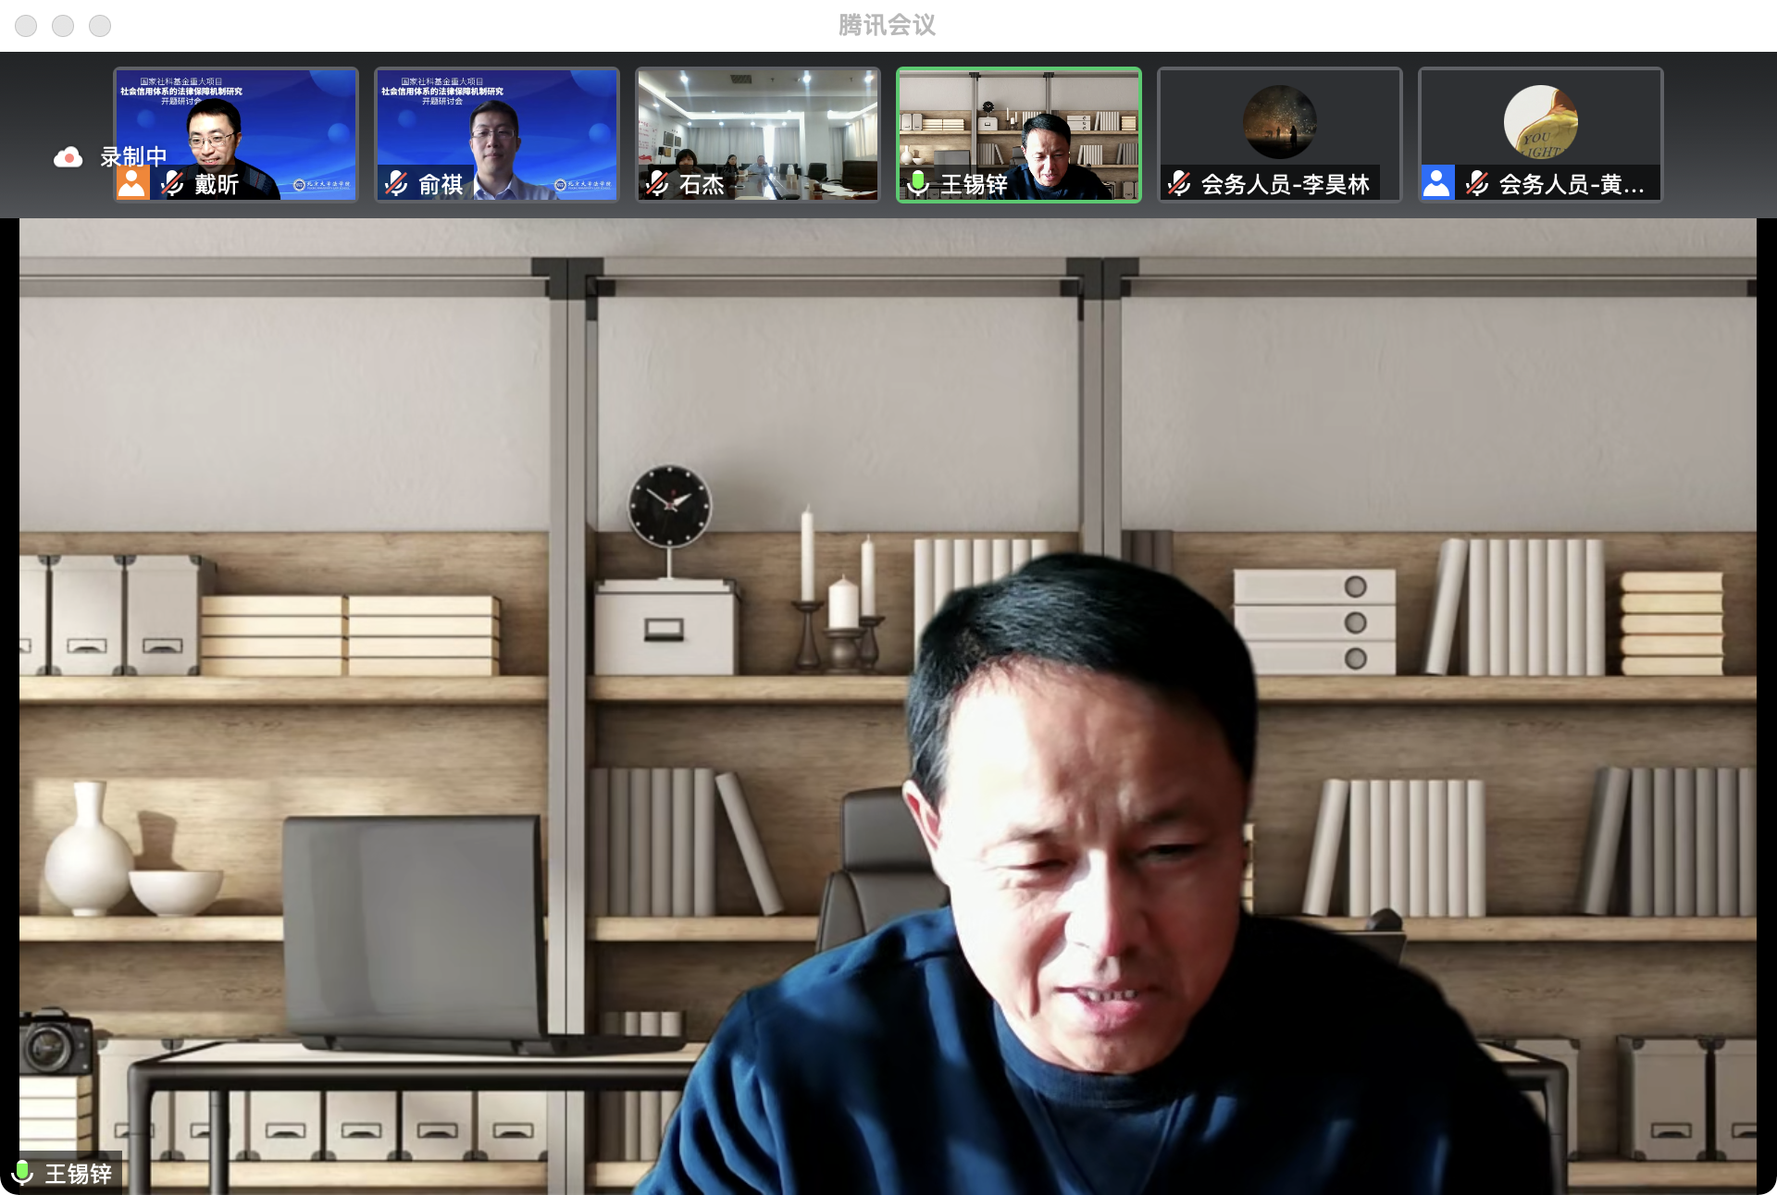Click the muted microphone icon on 会务人员-黄 tile

(1477, 183)
